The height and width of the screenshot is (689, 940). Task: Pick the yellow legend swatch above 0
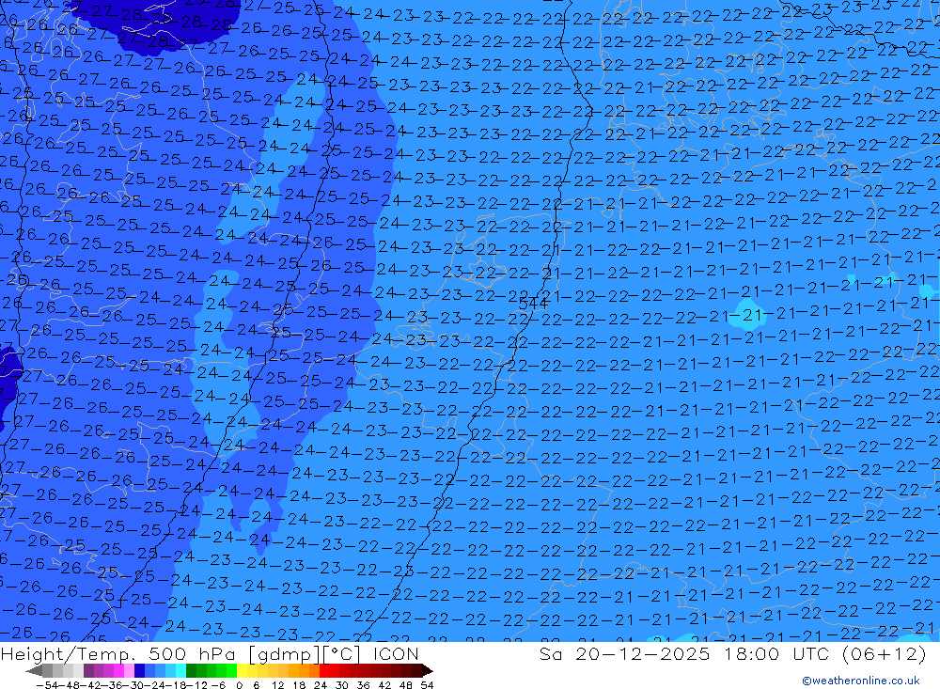[243, 670]
